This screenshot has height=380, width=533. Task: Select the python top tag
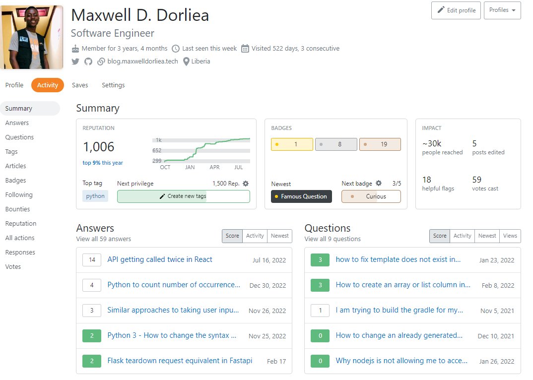click(95, 196)
